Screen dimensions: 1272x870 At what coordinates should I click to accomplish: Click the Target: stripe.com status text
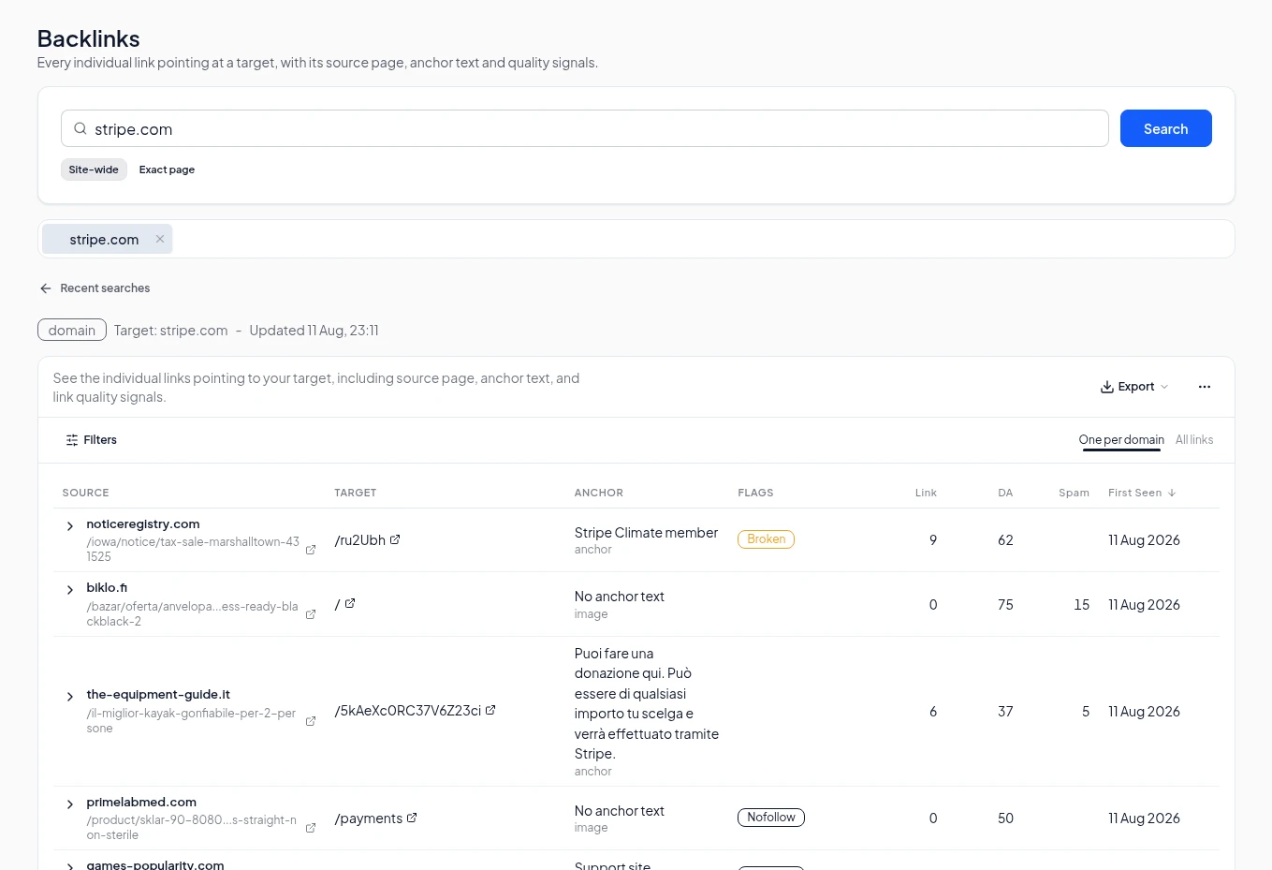pyautogui.click(x=171, y=331)
